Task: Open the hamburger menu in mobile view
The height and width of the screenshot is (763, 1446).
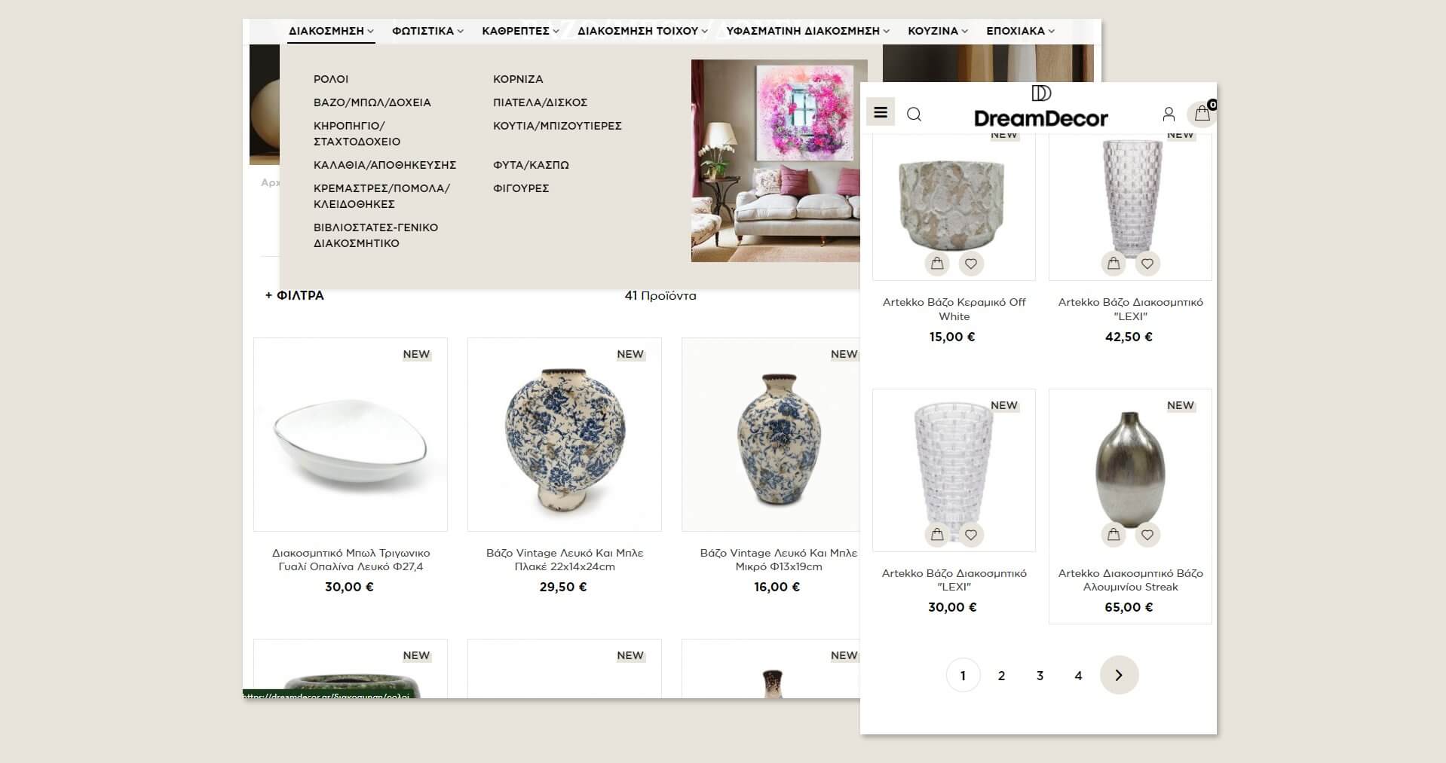Action: click(880, 112)
